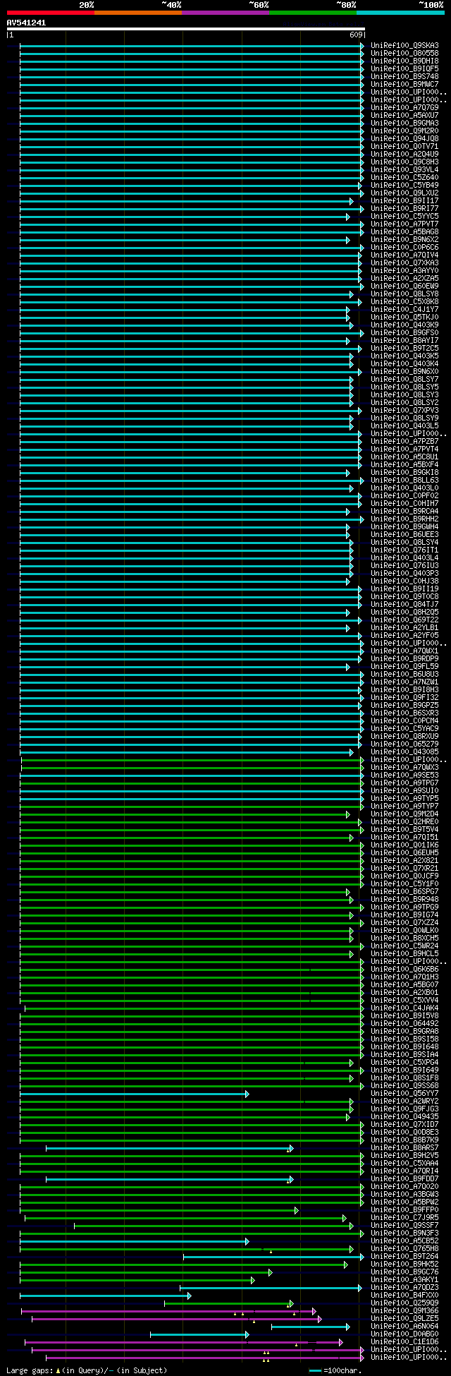Select the UniRef100_C5Z640 label
The image size is (451, 1376).
(x=404, y=177)
